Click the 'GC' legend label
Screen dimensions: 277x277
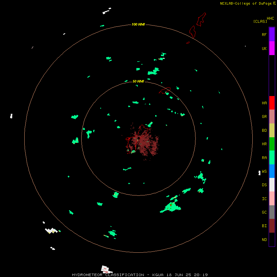coord(264,212)
